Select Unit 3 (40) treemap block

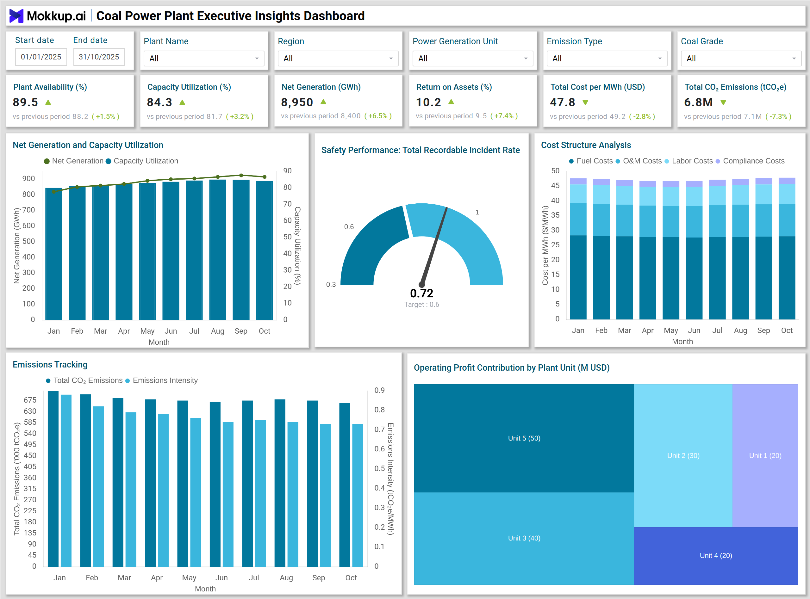tap(524, 538)
